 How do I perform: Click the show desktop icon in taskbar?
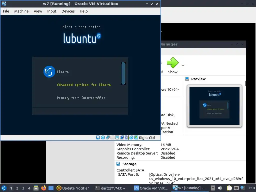coord(51,188)
